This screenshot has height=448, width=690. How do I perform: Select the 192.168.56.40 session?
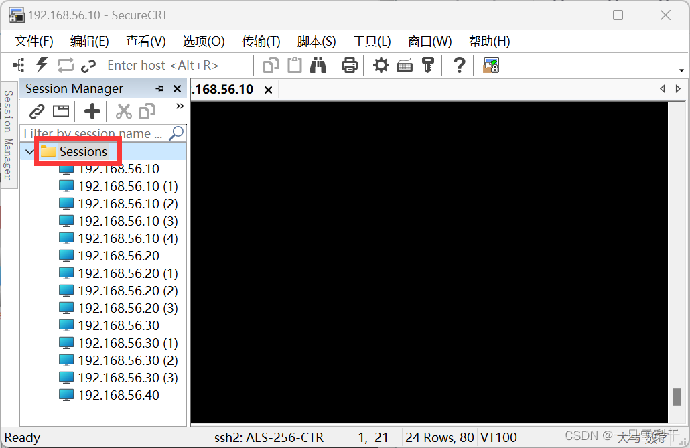119,395
